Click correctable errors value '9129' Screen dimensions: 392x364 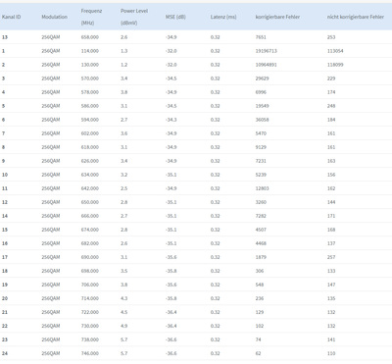pos(261,147)
